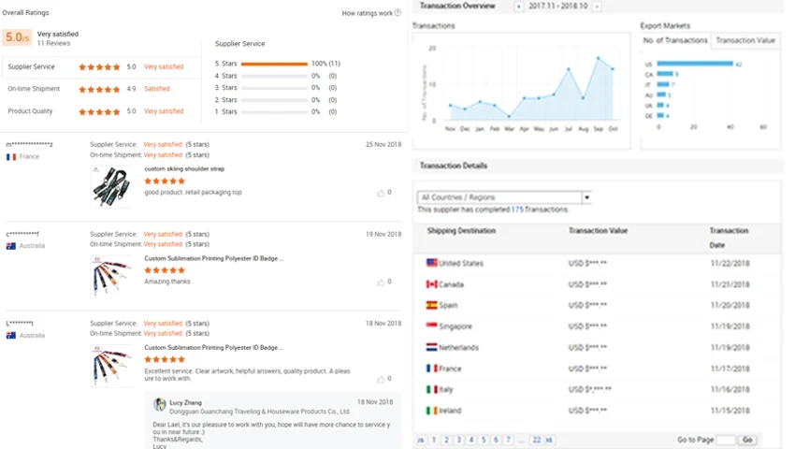The width and height of the screenshot is (795, 449).
Task: Click the next period arrow after 2018.10
Action: click(x=597, y=7)
